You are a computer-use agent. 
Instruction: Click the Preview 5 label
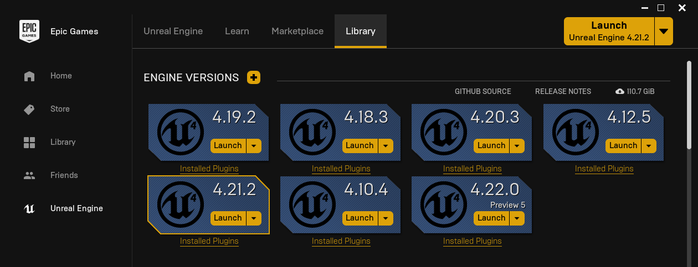507,205
